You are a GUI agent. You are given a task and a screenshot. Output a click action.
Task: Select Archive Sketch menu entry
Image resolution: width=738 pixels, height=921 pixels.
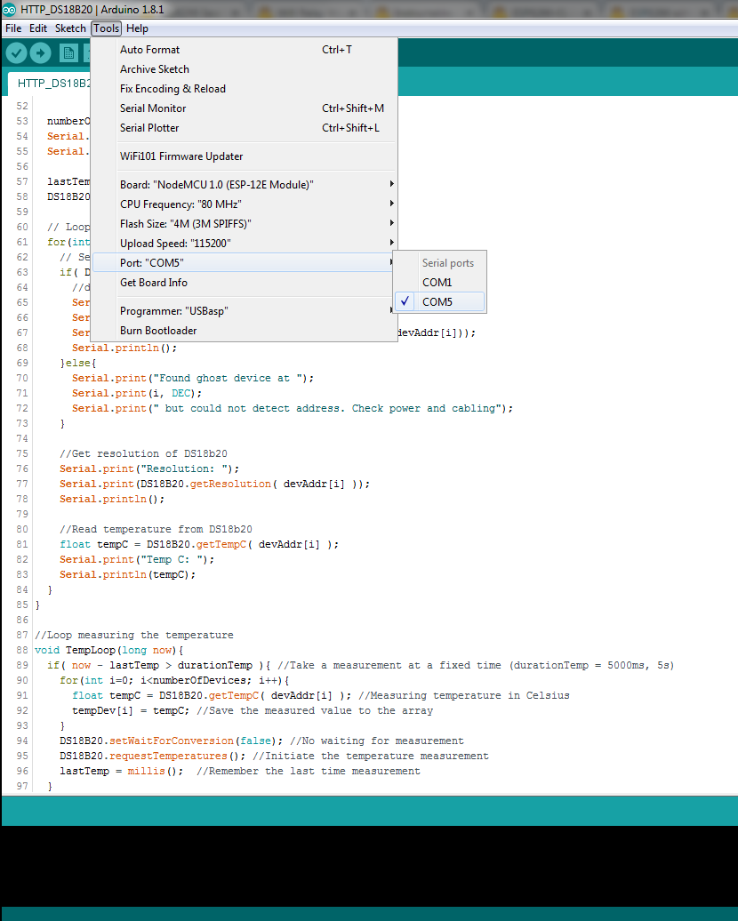(x=245, y=69)
